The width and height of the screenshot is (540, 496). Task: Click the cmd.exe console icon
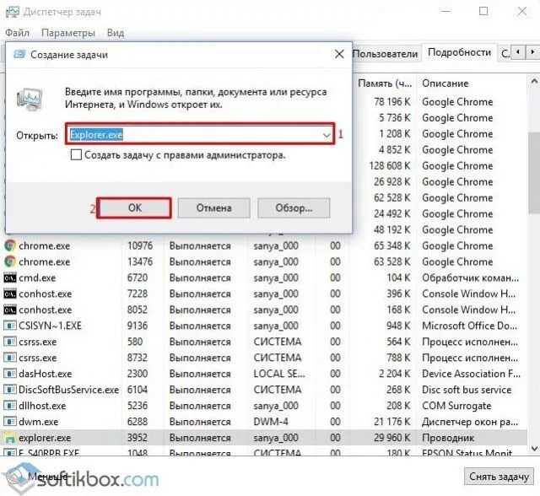coord(10,278)
